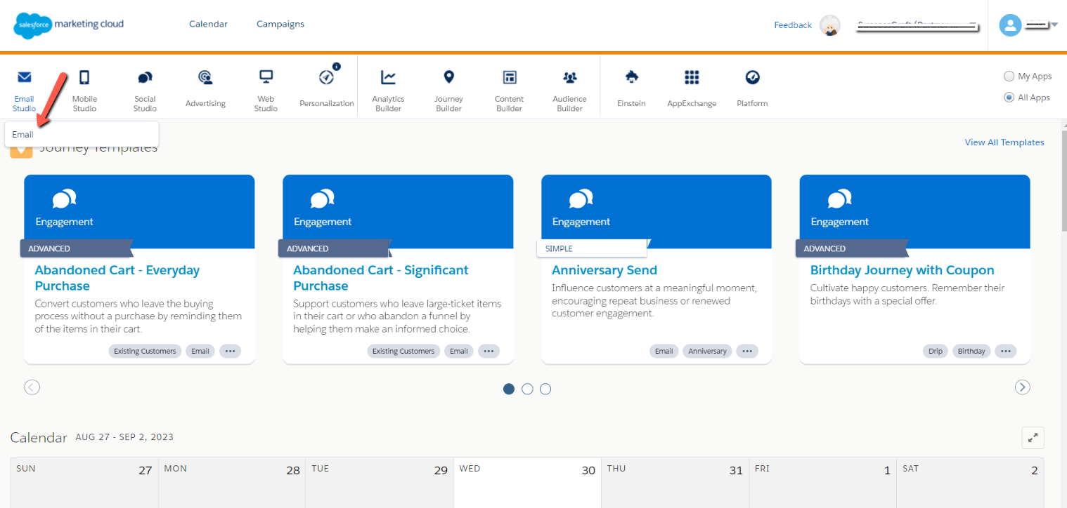Image resolution: width=1067 pixels, height=508 pixels.
Task: Click Email tag on Significant Purchase card
Action: pyautogui.click(x=459, y=351)
